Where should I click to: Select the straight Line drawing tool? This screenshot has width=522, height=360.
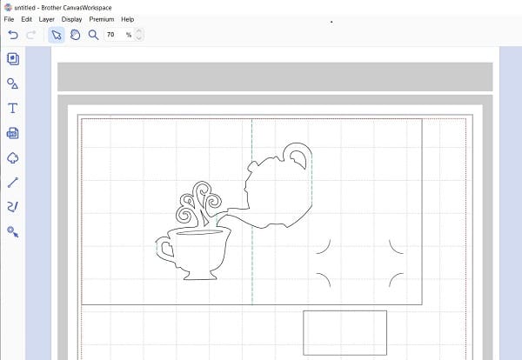[13, 183]
